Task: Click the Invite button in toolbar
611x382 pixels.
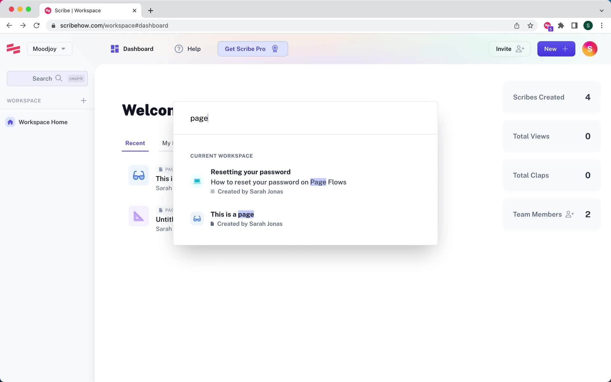Action: (x=509, y=49)
